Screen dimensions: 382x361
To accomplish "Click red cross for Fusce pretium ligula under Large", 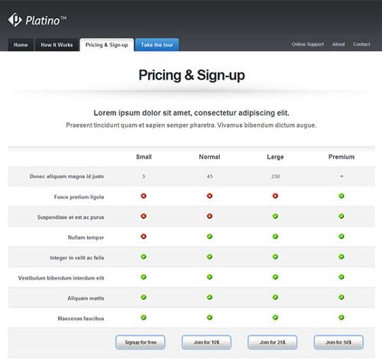I will tap(275, 196).
